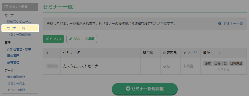The image size is (249, 96).
Task: Open 開催スケジュール in the sidebar
Action: tap(19, 22)
